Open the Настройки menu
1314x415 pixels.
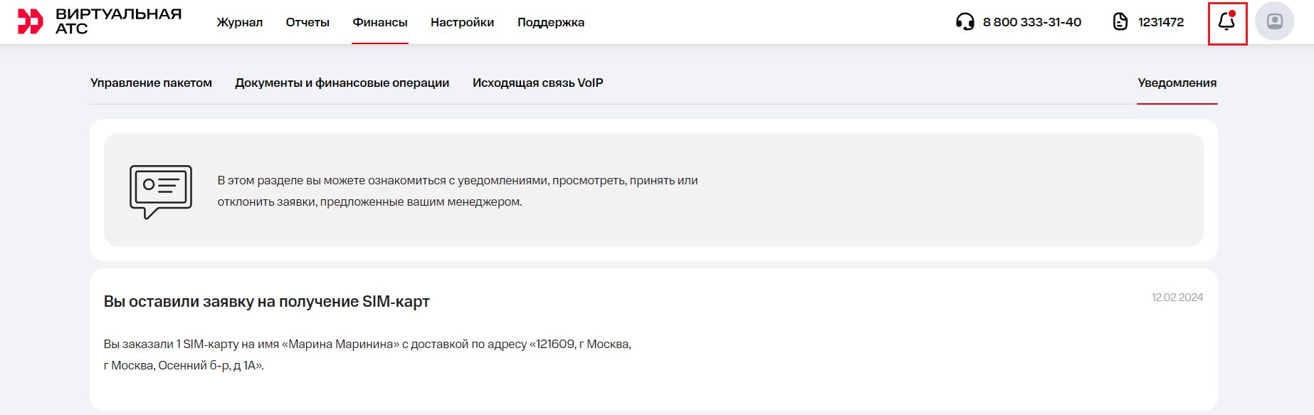[462, 22]
